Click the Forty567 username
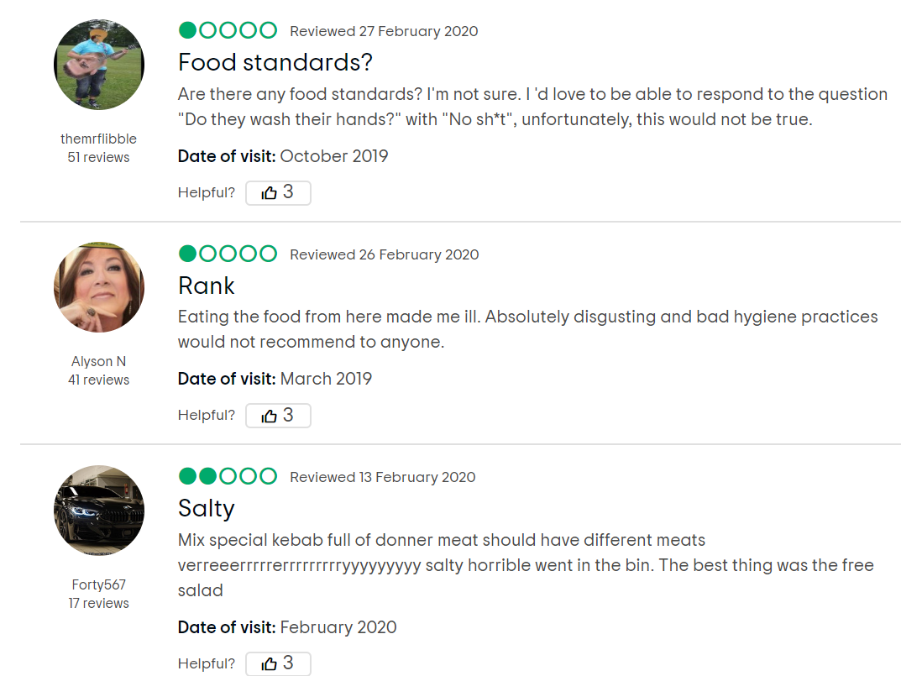 click(x=99, y=584)
